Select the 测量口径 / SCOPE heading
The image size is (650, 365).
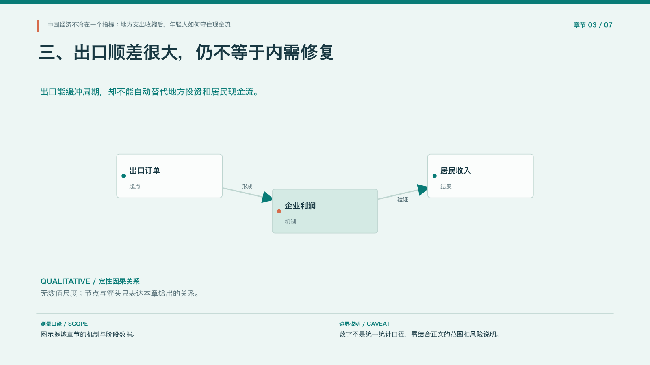click(x=64, y=324)
